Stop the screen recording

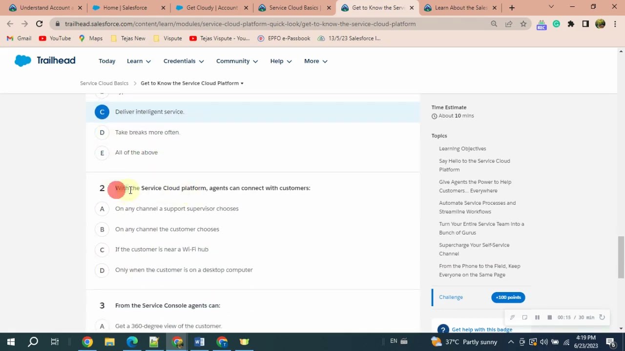tap(549, 317)
